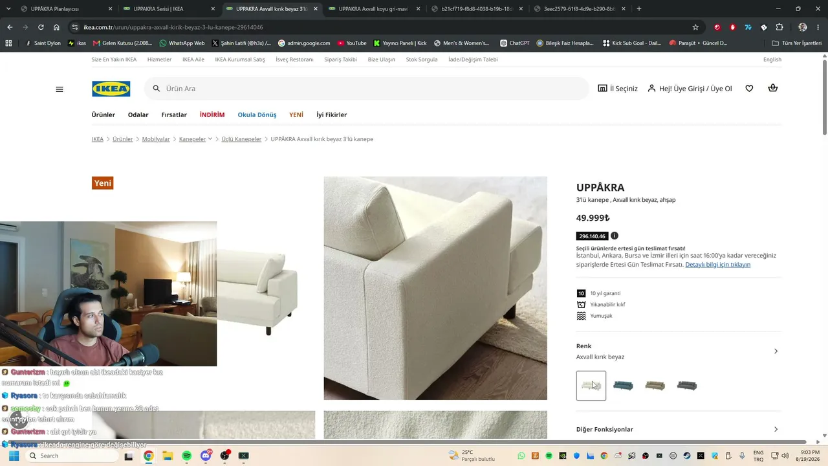The width and height of the screenshot is (828, 466).
Task: Open Spotify from the taskbar
Action: tap(186, 456)
